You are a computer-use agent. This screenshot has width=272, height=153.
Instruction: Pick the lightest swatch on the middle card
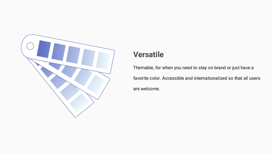click(96, 84)
